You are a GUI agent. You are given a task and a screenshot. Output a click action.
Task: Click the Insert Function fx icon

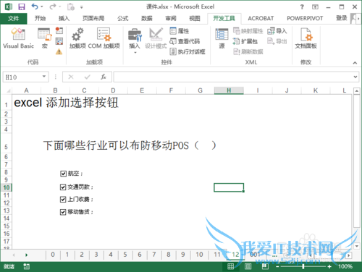[x=104, y=77]
